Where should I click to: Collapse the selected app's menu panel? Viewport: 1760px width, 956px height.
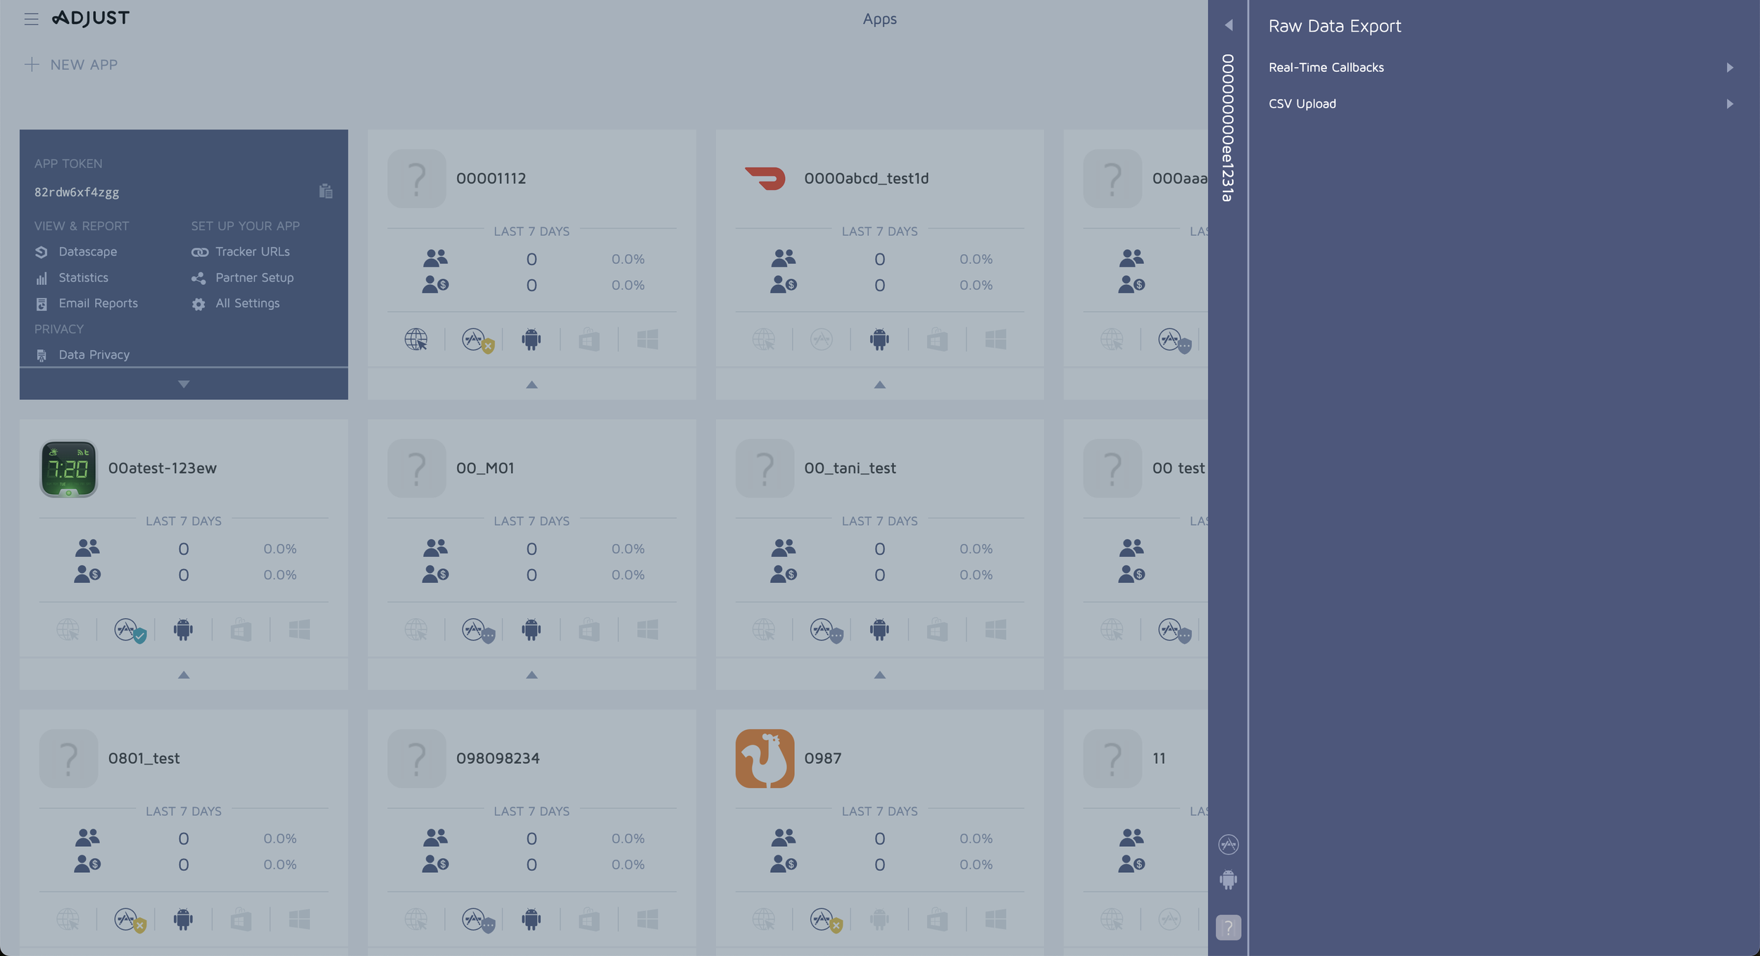click(x=183, y=384)
